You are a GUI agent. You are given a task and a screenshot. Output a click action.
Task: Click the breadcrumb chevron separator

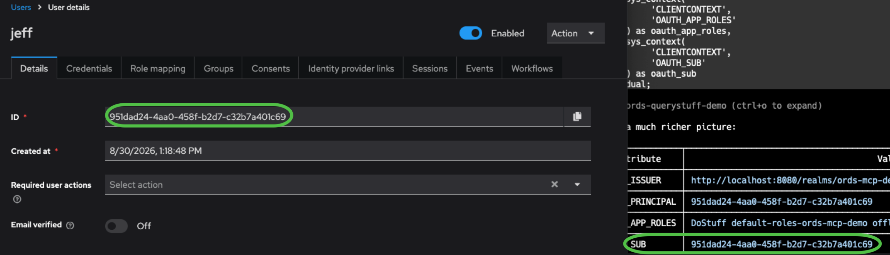40,7
